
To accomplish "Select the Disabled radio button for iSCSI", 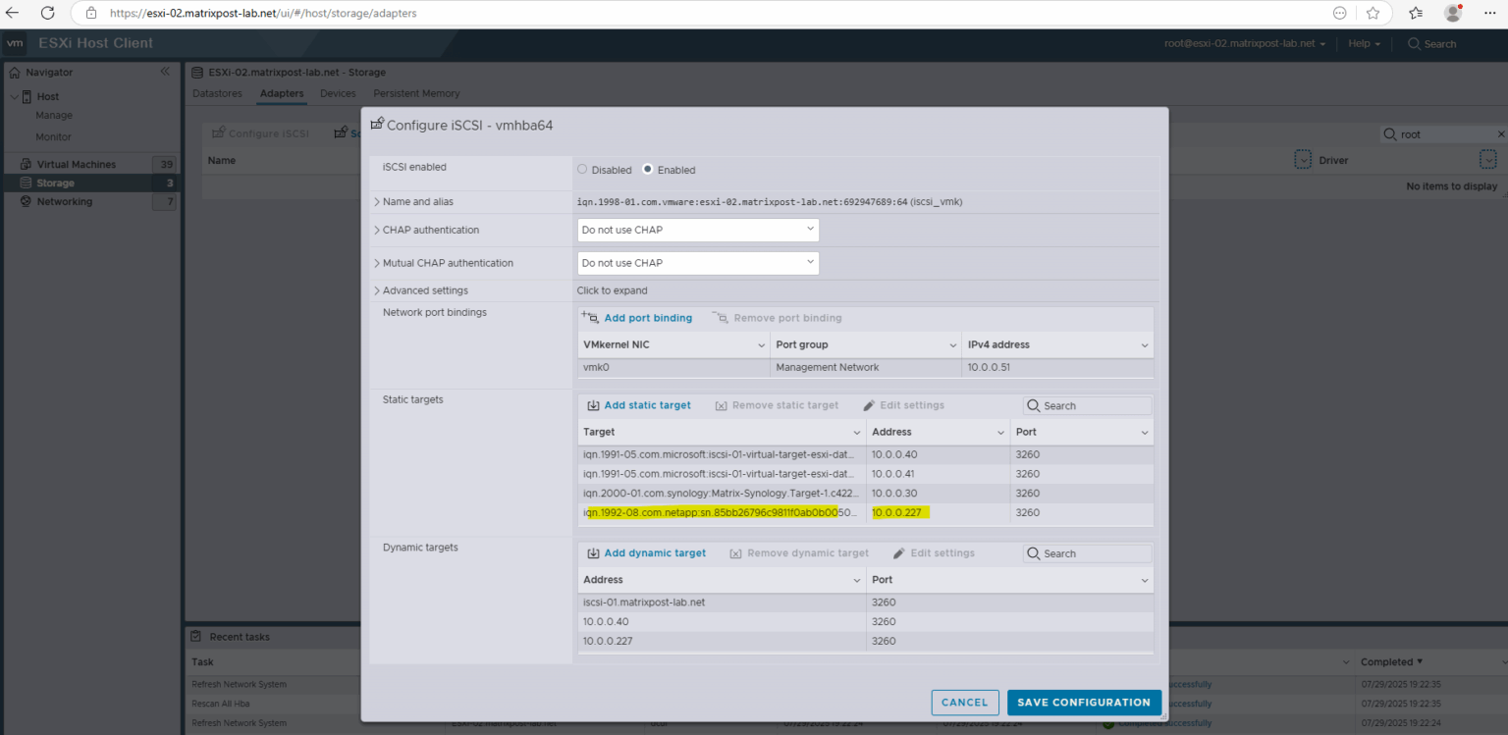I will click(581, 169).
